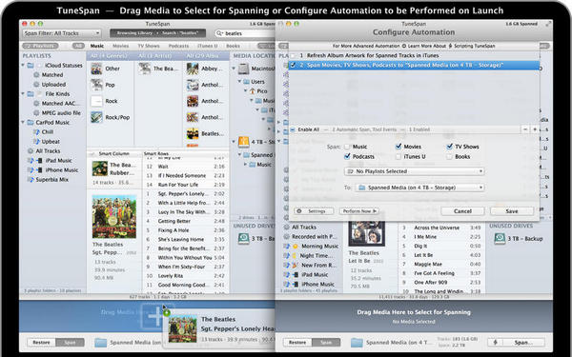Screen dimensions: 572x357
Task: Click the Macintosh HD drive icon
Action: tap(243, 69)
